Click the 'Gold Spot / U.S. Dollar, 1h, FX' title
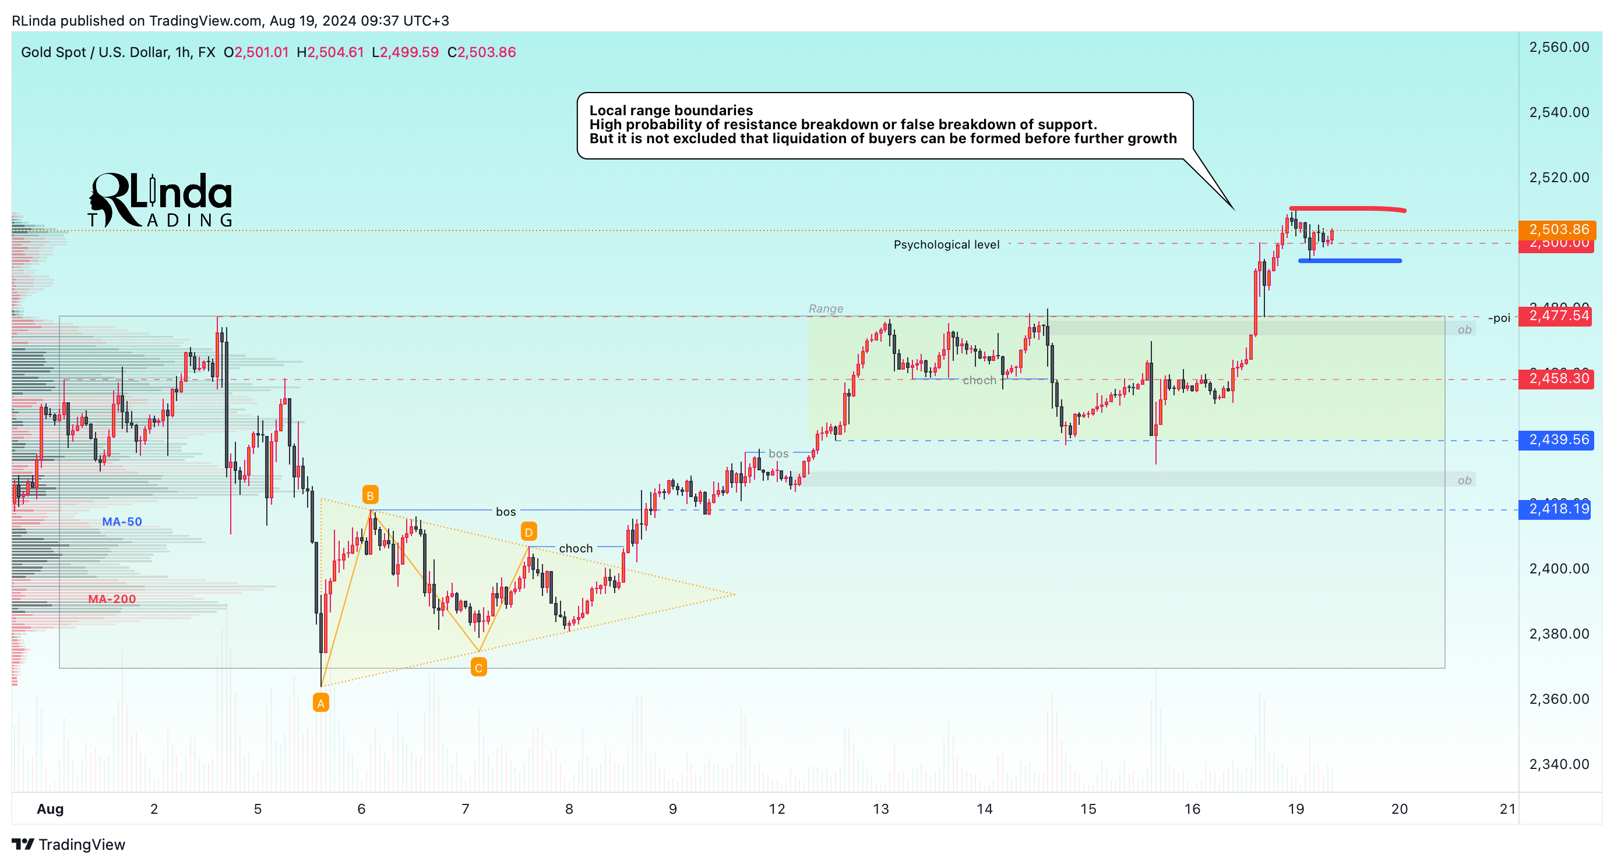 118,52
